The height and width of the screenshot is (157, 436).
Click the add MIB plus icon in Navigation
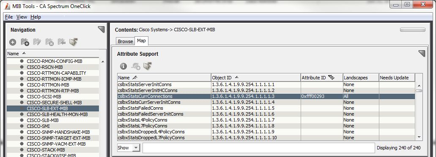coord(13,42)
